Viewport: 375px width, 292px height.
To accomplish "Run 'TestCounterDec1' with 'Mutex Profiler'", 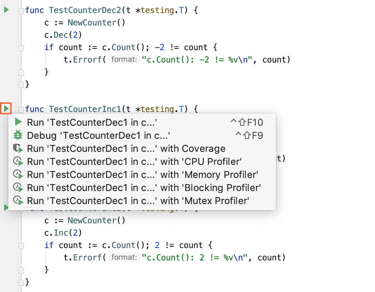I will [142, 201].
